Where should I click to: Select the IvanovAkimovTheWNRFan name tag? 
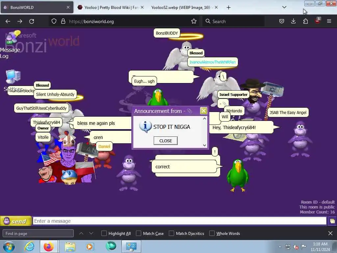pyautogui.click(x=213, y=62)
